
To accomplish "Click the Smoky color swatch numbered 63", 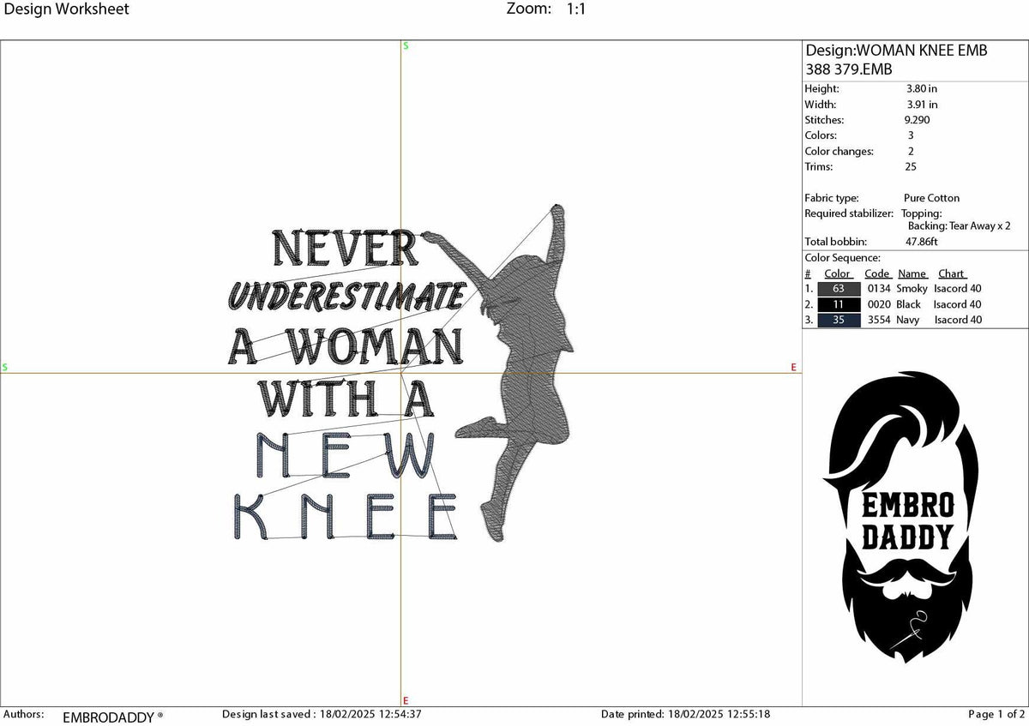I will pos(839,289).
